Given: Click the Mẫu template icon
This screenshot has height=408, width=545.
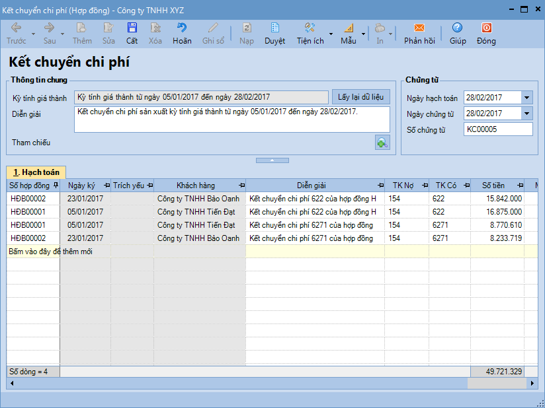Looking at the screenshot, I should point(349,28).
